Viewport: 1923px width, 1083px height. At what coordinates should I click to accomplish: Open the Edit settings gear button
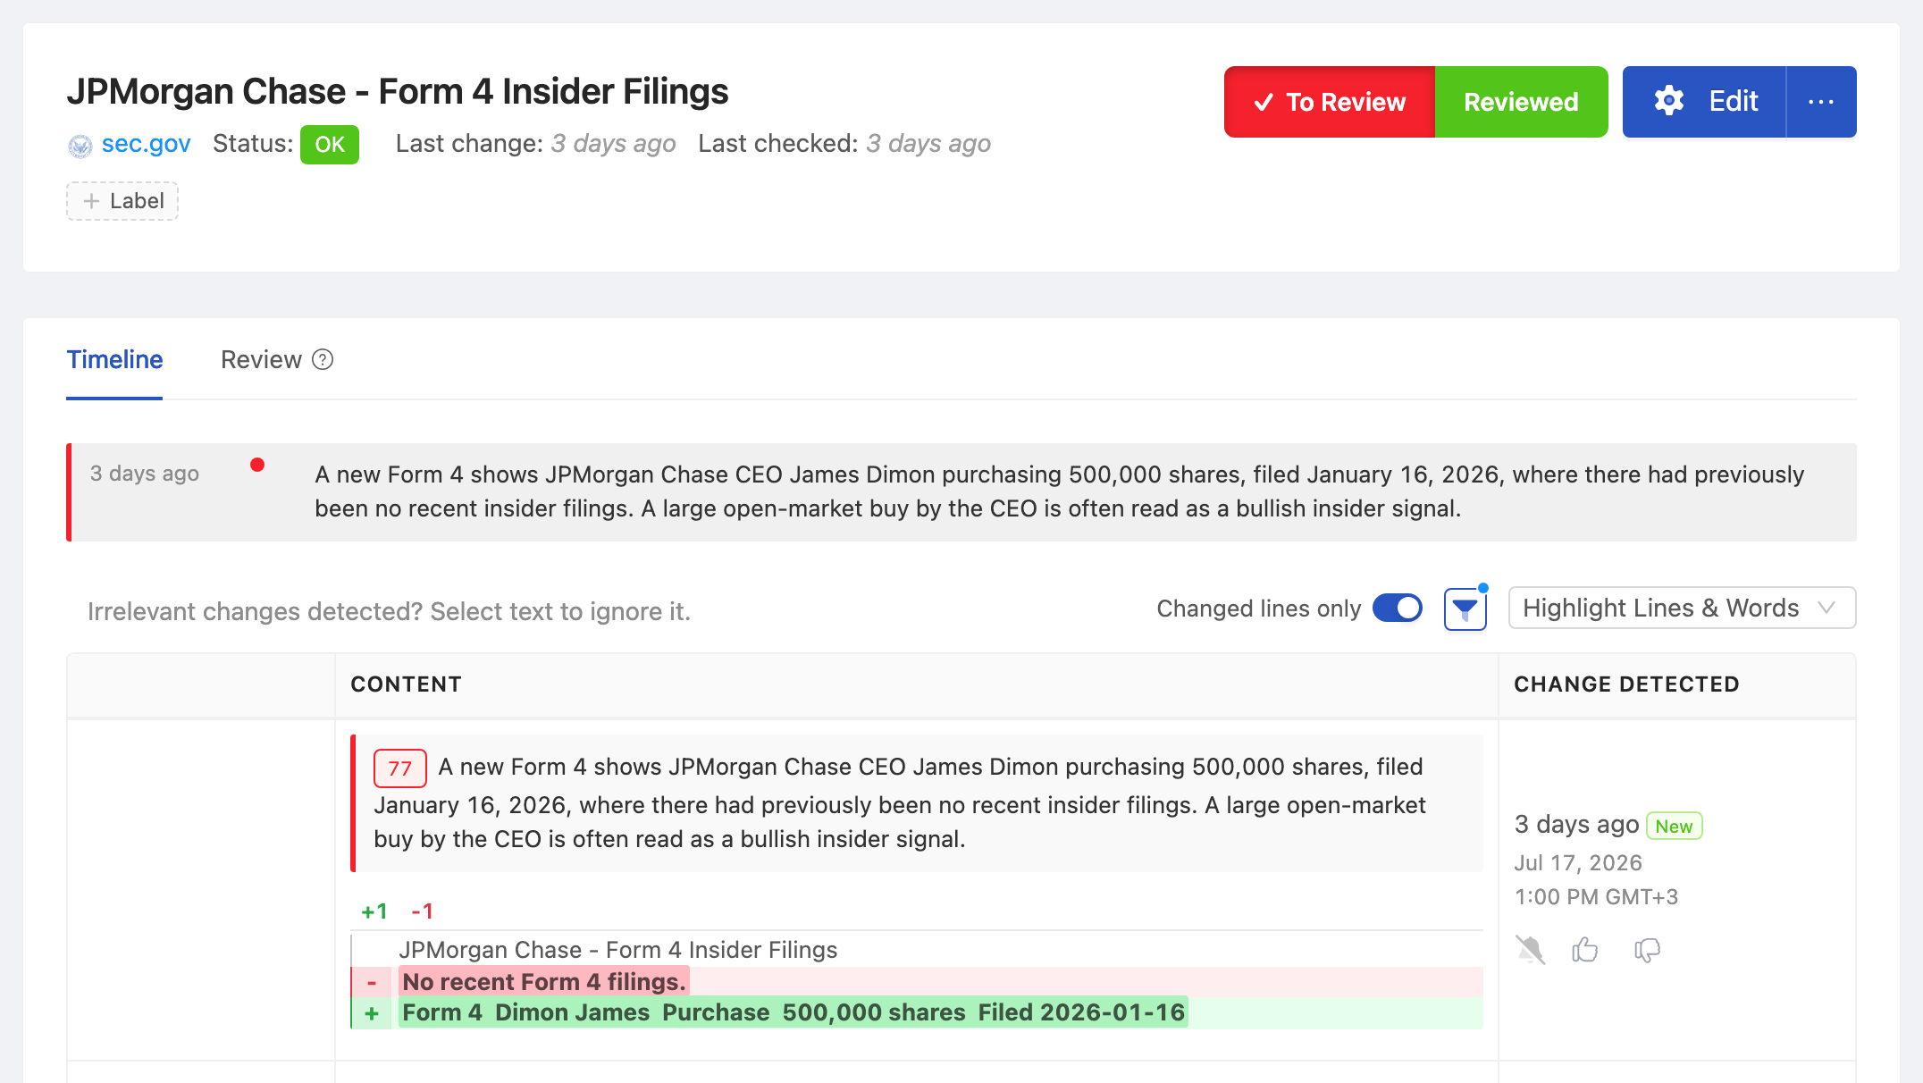pyautogui.click(x=1704, y=102)
